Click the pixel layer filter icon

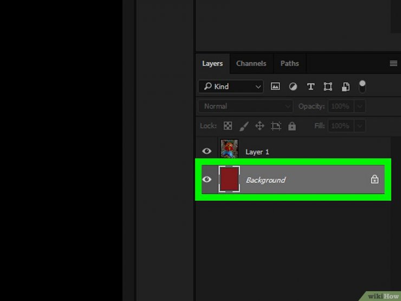[275, 86]
